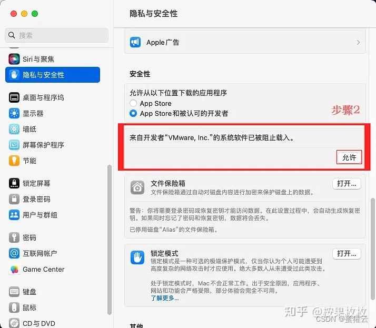The height and width of the screenshot is (328, 376).
Task: Open the 互联网帐户 @ icon
Action: [x=14, y=253]
